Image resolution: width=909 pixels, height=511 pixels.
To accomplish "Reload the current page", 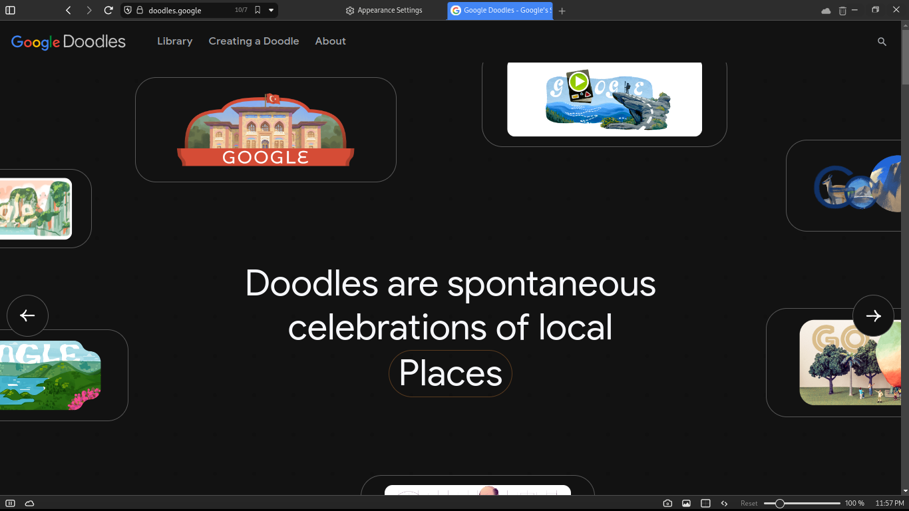I will click(x=108, y=10).
